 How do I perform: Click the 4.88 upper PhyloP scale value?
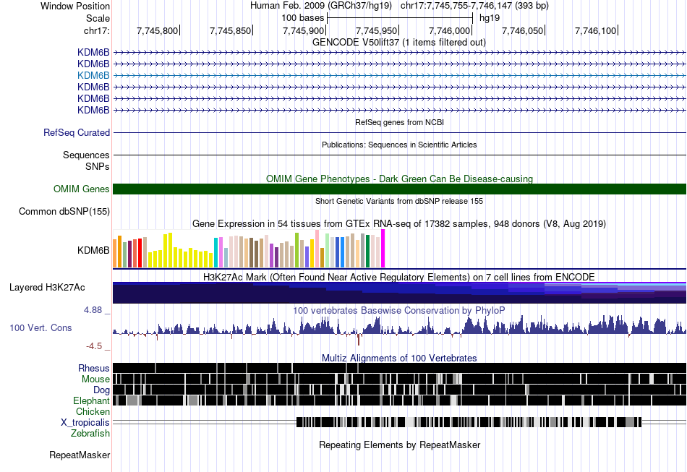(93, 310)
